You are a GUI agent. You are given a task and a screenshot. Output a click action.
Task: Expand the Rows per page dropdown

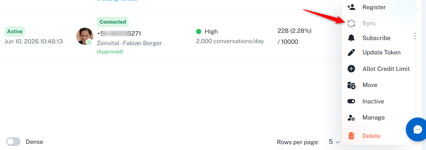[x=334, y=142]
